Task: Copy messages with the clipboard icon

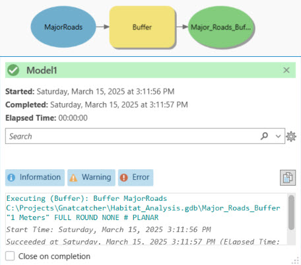Action: 288,178
